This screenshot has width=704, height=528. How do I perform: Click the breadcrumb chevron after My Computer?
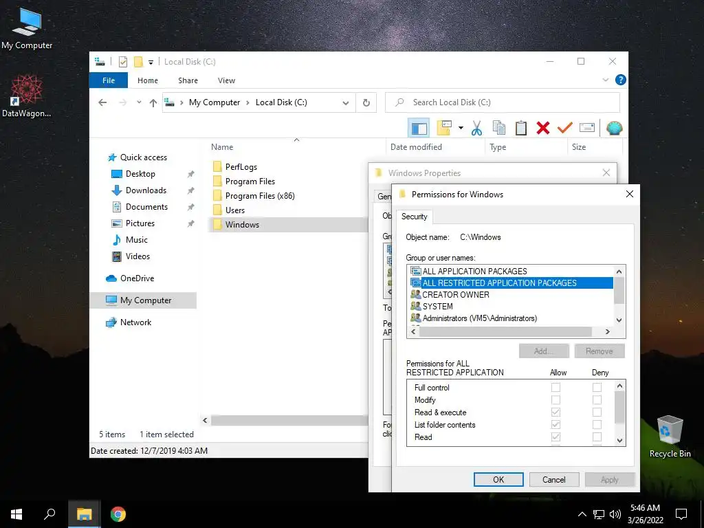(247, 103)
